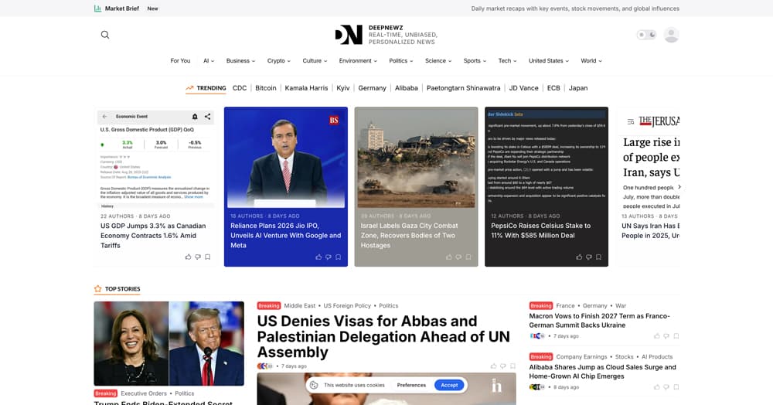Dislike the US GDP Jumps card
This screenshot has height=405, width=773.
198,257
